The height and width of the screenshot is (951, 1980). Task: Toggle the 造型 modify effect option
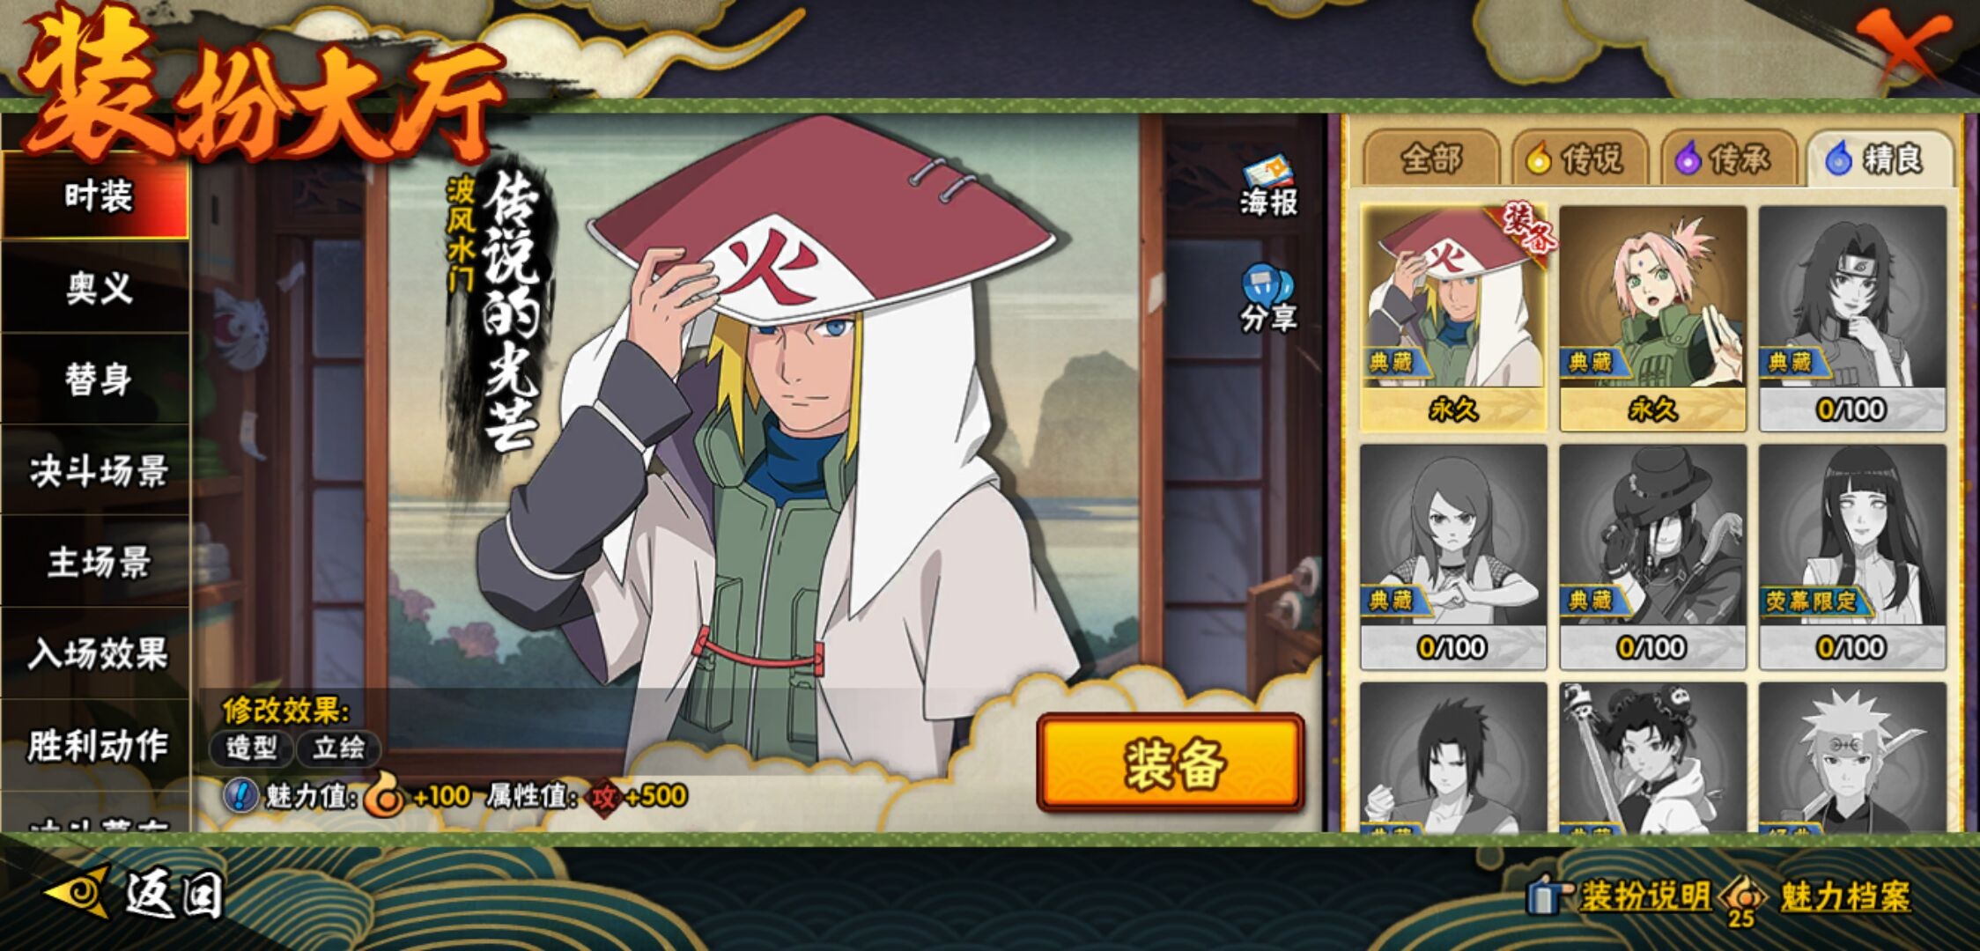pos(252,748)
